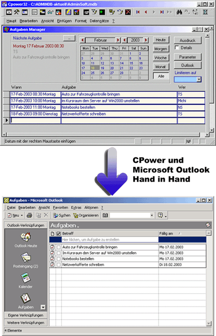Open Aufgaben shortcut in Outlook bar
216x336 pixels.
[x=26, y=301]
